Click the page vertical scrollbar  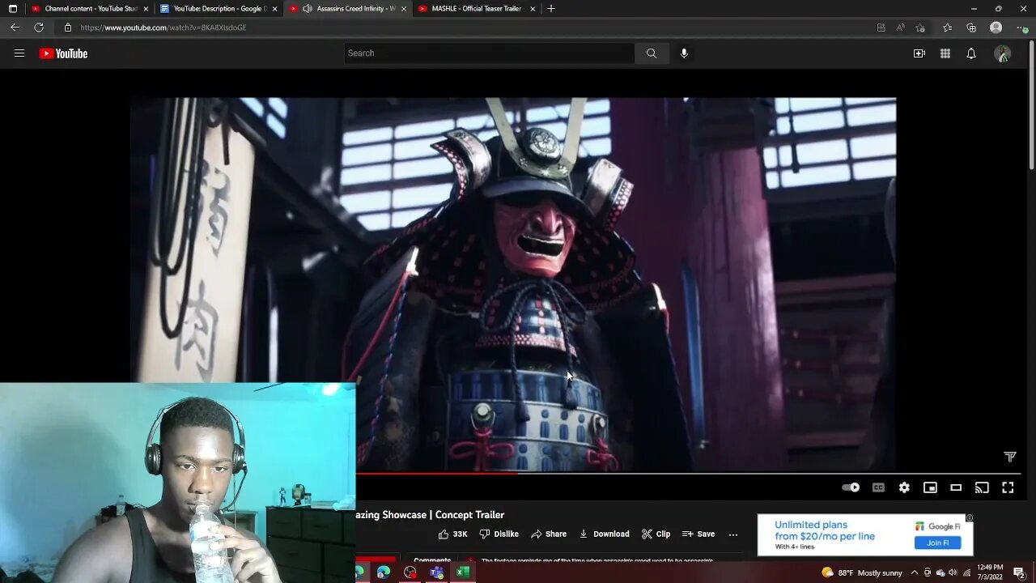pos(1031,104)
